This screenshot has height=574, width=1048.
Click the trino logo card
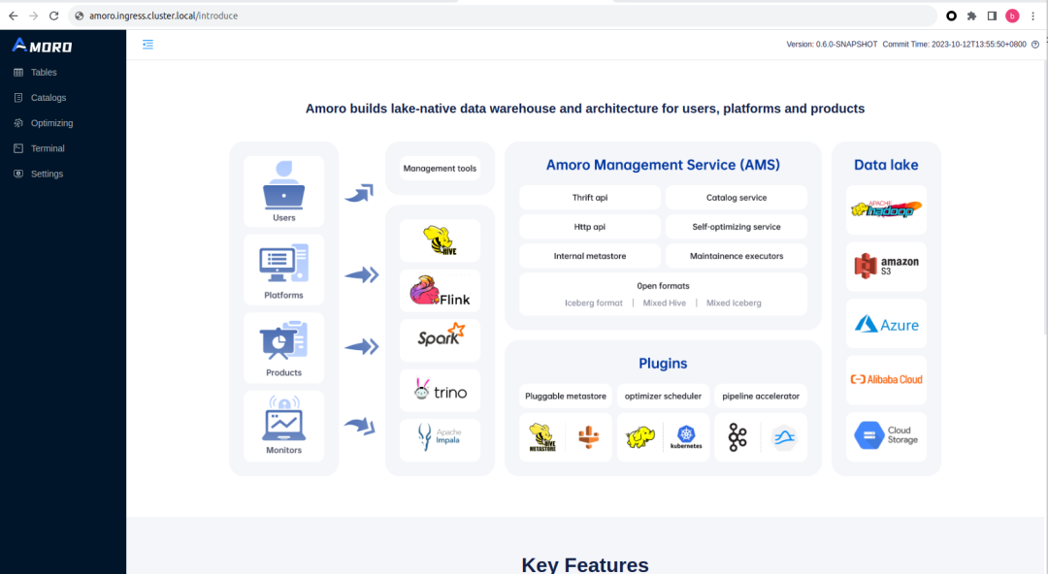pos(440,390)
